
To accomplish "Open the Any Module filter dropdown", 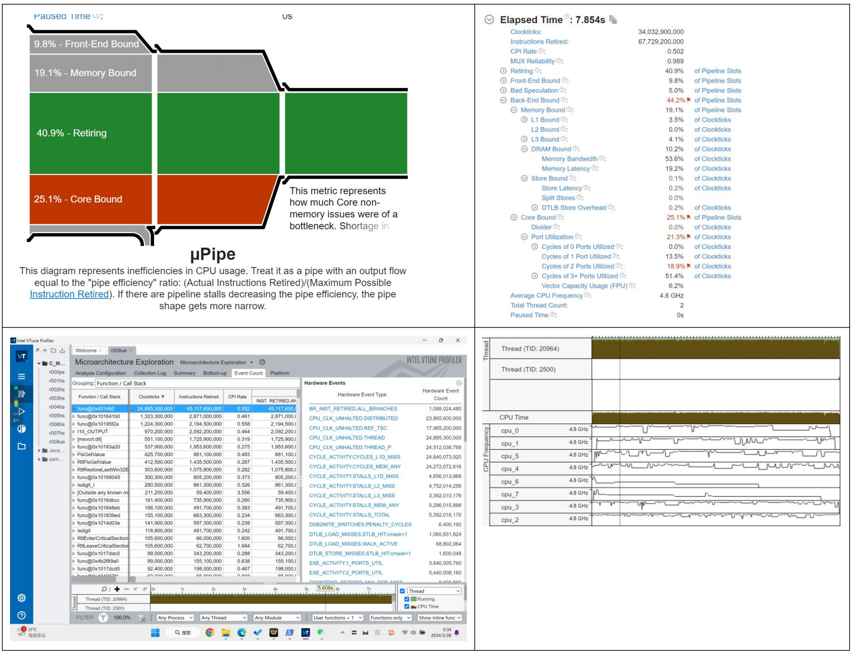I will tap(277, 618).
